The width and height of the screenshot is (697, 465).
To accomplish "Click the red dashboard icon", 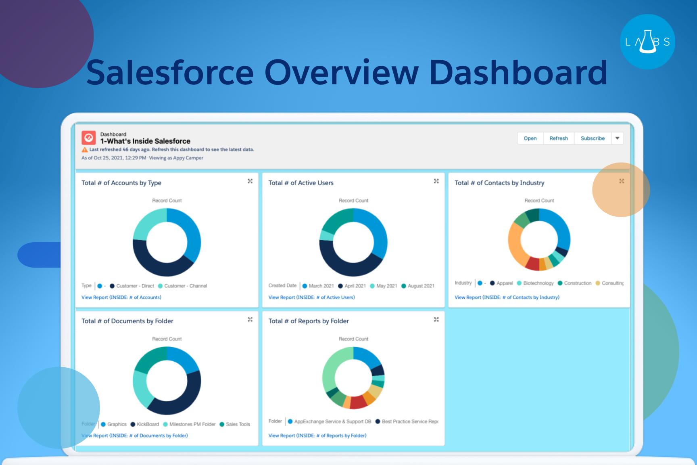I will click(x=89, y=138).
